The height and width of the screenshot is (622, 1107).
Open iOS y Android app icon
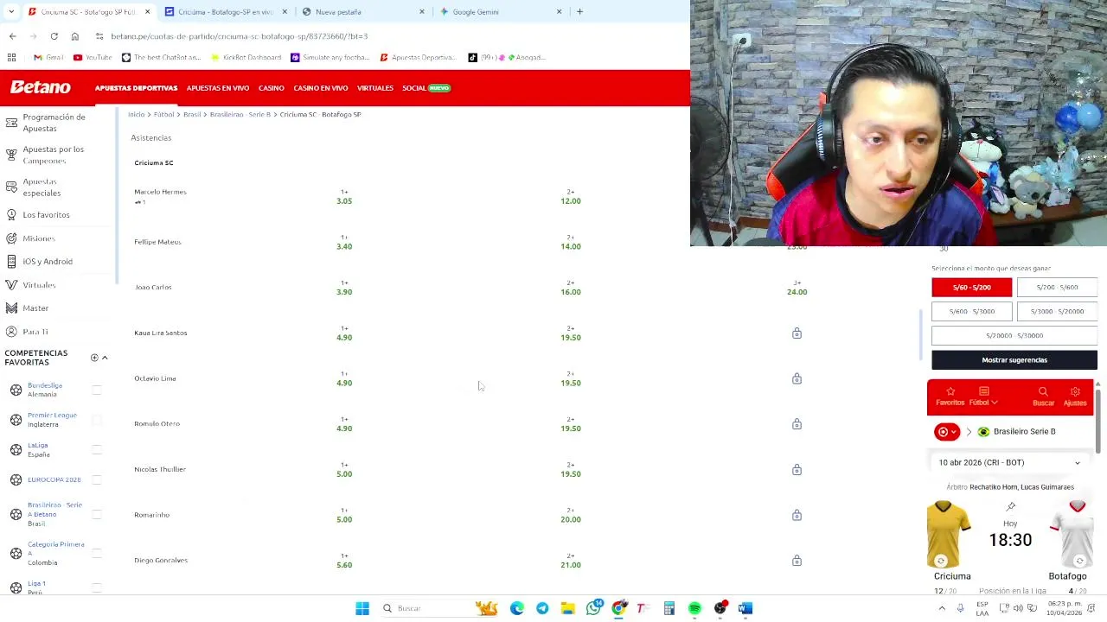[11, 261]
